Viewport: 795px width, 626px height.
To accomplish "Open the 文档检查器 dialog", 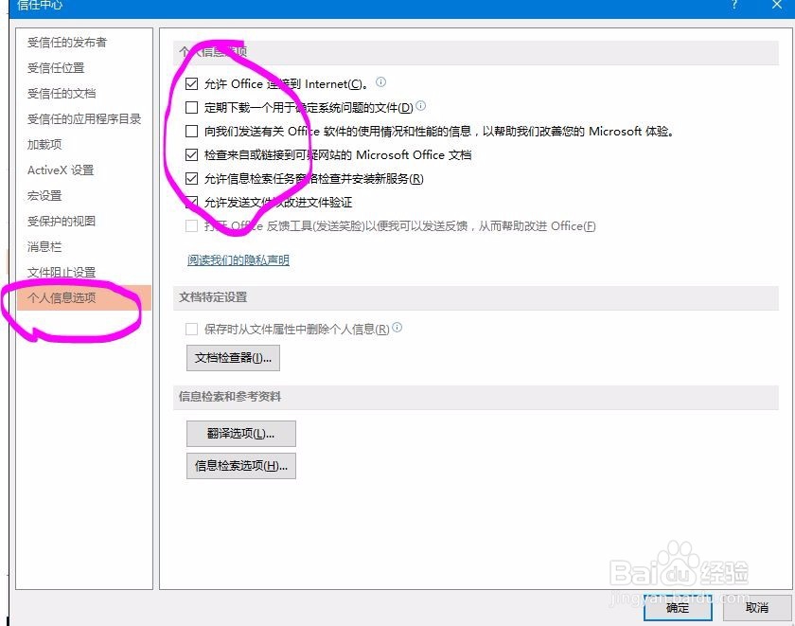I will (233, 358).
